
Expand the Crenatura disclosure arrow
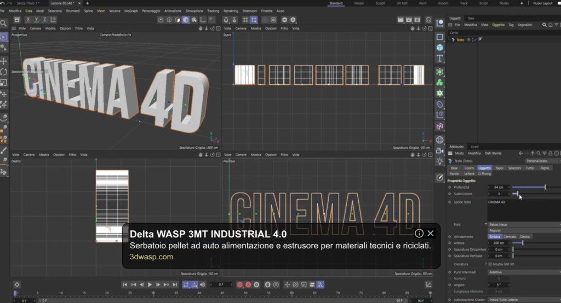point(486,264)
